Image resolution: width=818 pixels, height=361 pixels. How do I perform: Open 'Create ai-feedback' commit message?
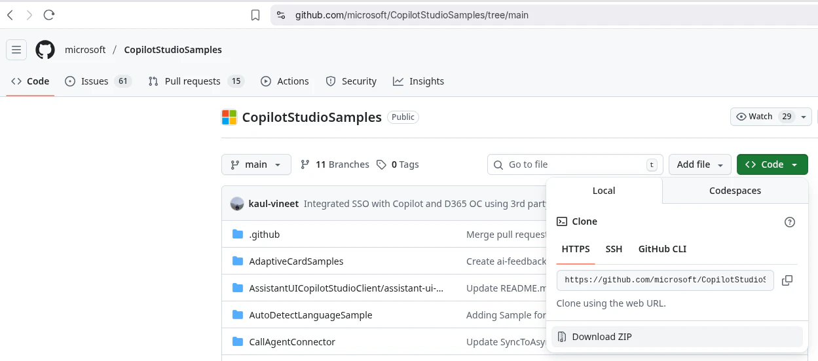(506, 261)
